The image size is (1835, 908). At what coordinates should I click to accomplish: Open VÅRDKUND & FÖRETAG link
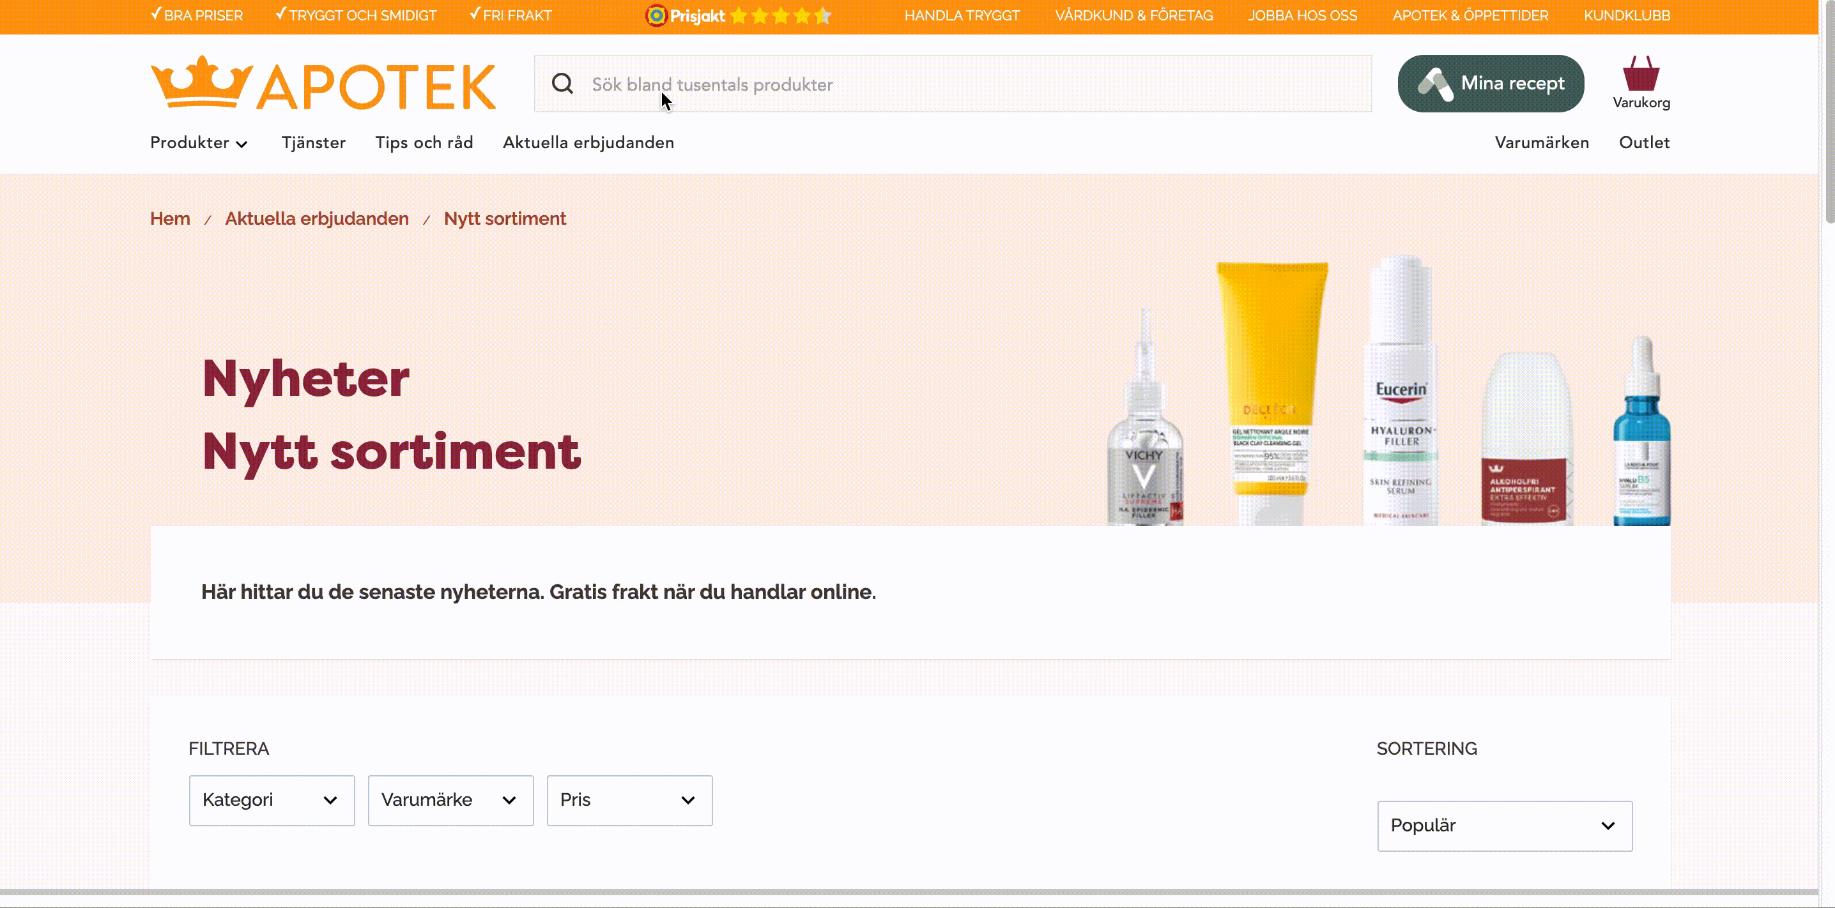(1133, 16)
